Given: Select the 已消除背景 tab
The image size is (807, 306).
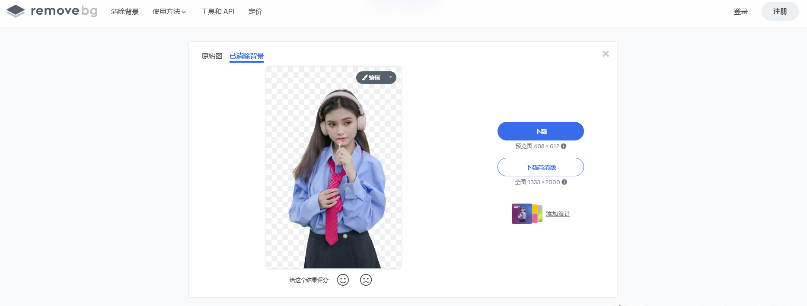Looking at the screenshot, I should coord(247,56).
